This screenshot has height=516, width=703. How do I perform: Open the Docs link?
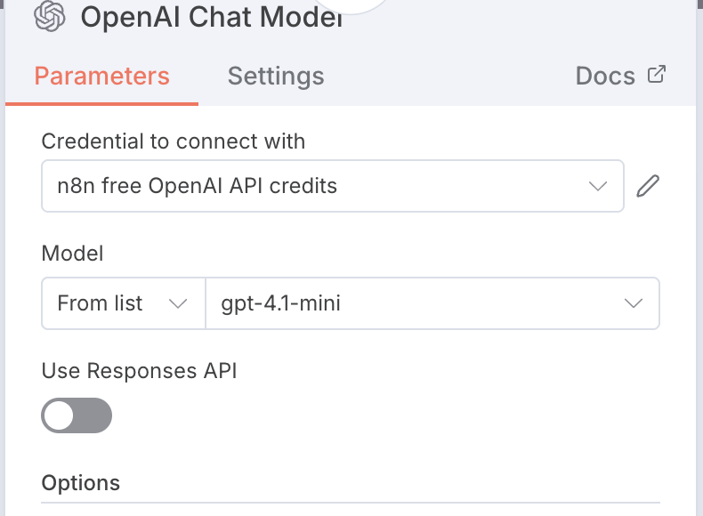[x=605, y=76]
